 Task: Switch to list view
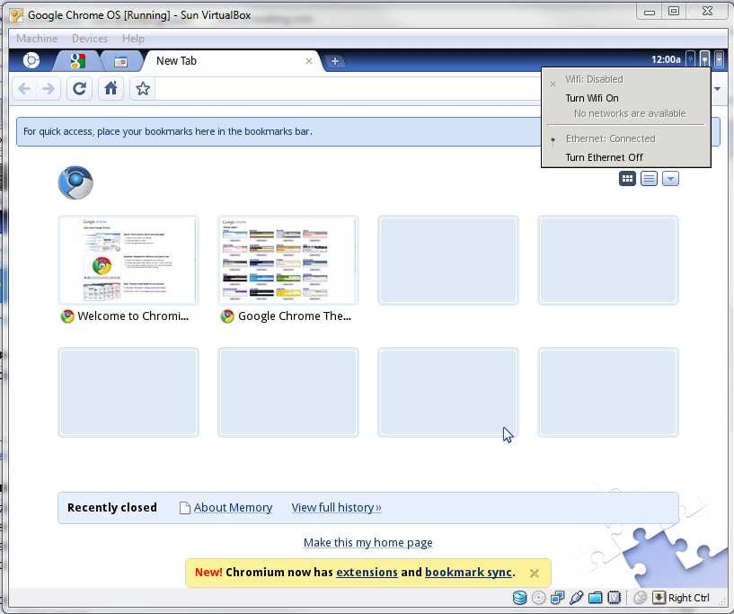tap(649, 178)
